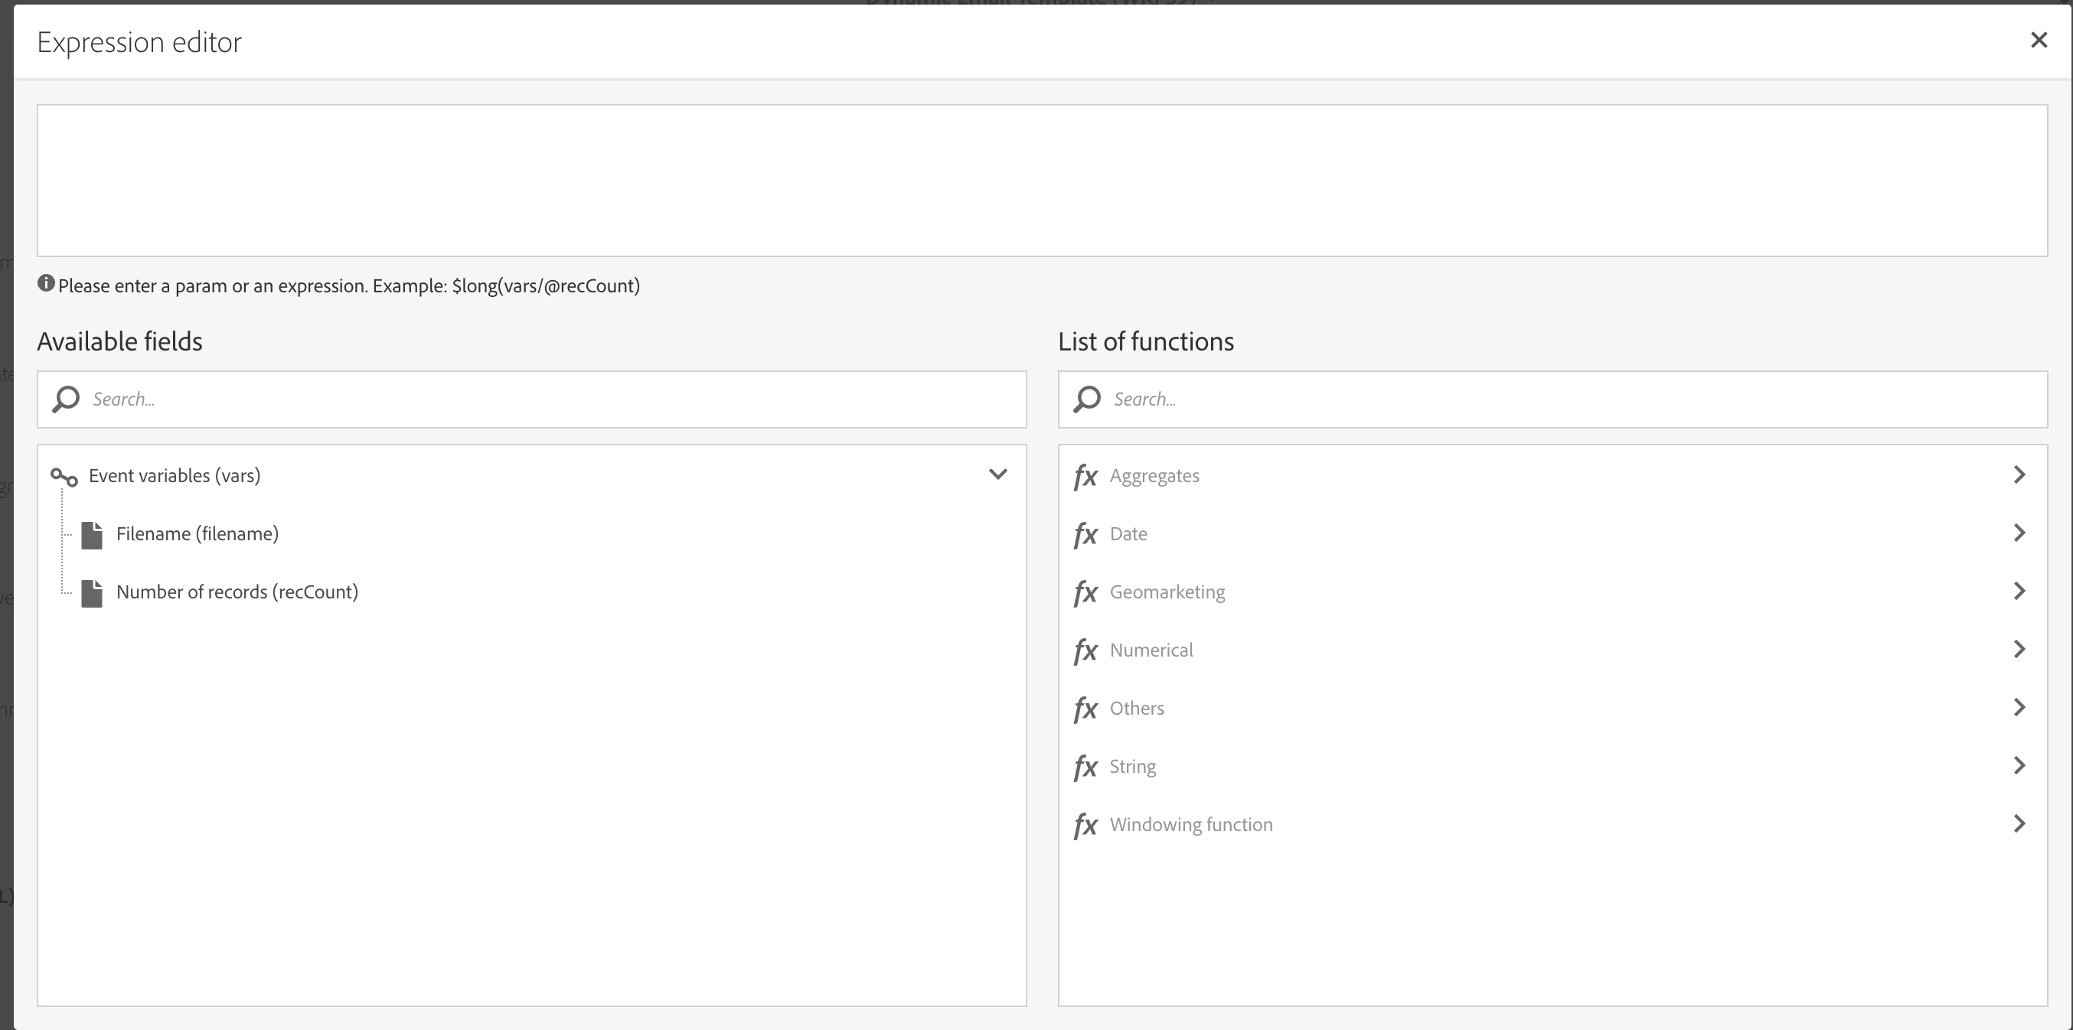Click the Number of records file icon
The width and height of the screenshot is (2073, 1030).
[x=92, y=593]
